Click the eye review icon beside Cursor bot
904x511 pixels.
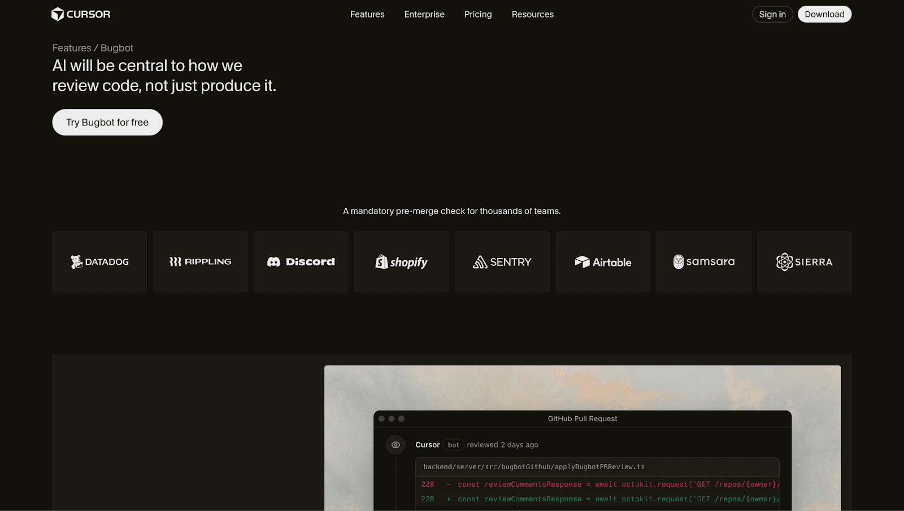[395, 445]
